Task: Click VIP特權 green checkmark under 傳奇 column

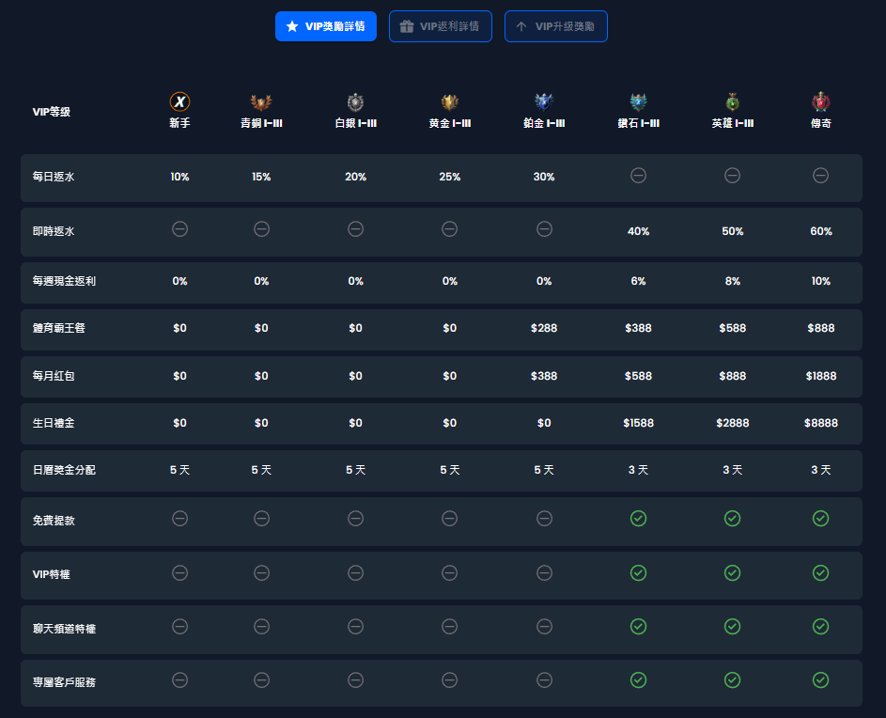Action: 820,572
